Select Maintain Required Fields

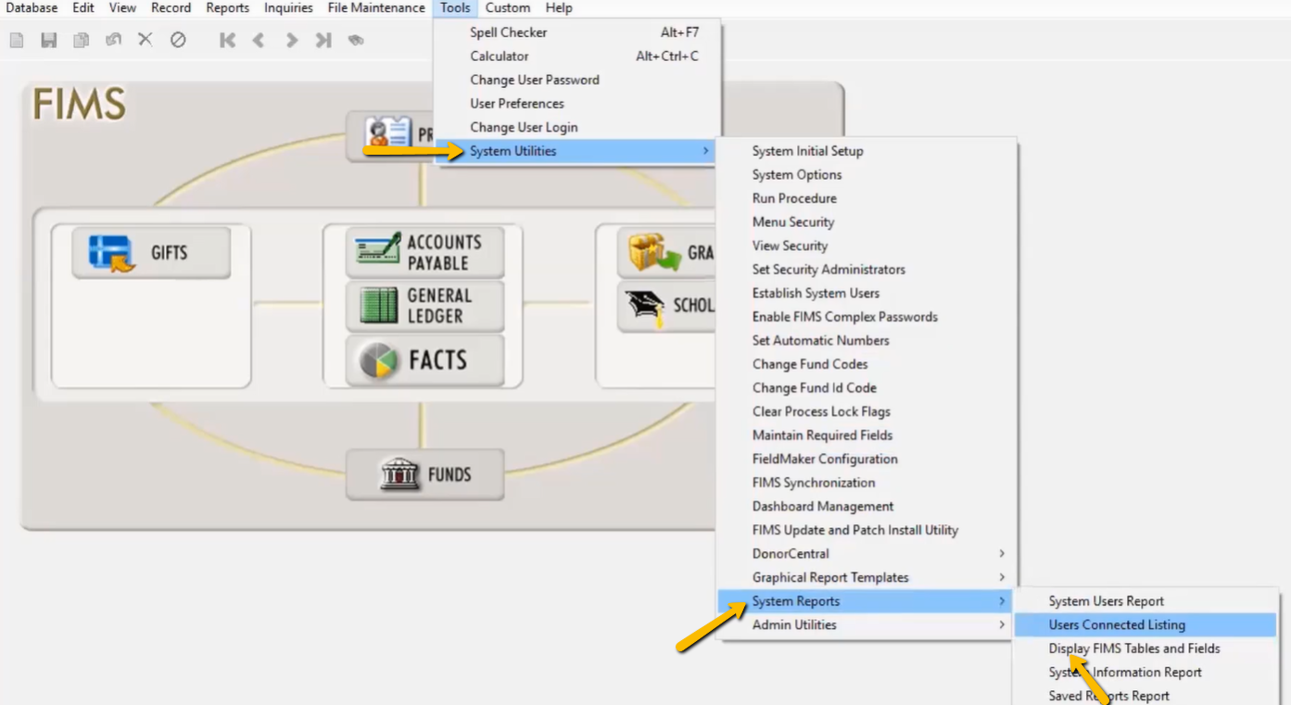(x=867, y=435)
